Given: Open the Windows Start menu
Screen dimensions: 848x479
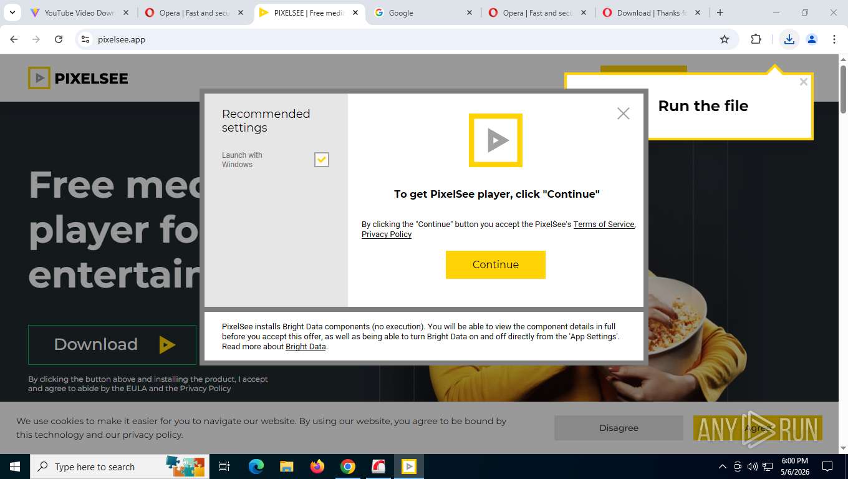Looking at the screenshot, I should coord(15,467).
